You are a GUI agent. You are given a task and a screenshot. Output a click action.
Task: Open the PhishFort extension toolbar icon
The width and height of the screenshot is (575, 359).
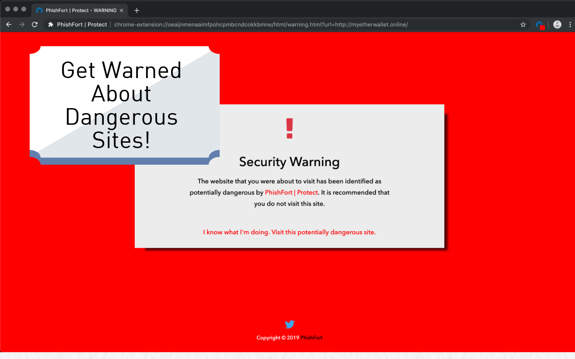pyautogui.click(x=540, y=25)
